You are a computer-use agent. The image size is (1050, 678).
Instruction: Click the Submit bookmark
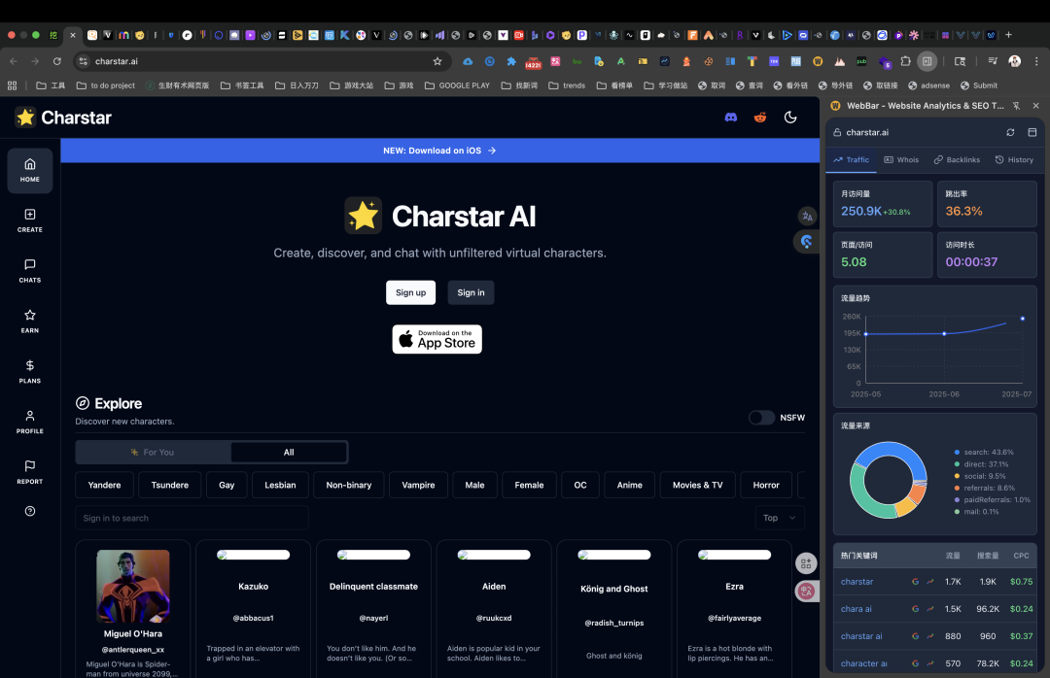pos(978,85)
